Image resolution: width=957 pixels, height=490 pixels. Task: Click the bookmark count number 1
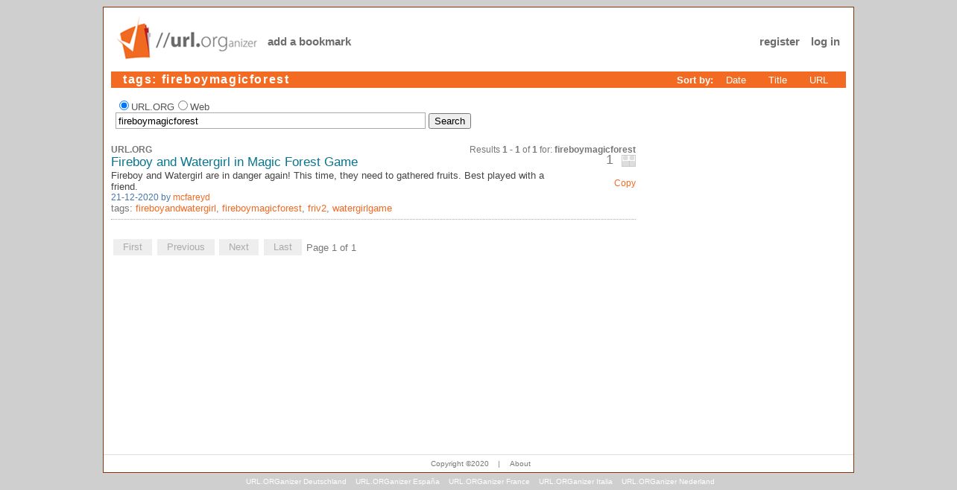(610, 160)
